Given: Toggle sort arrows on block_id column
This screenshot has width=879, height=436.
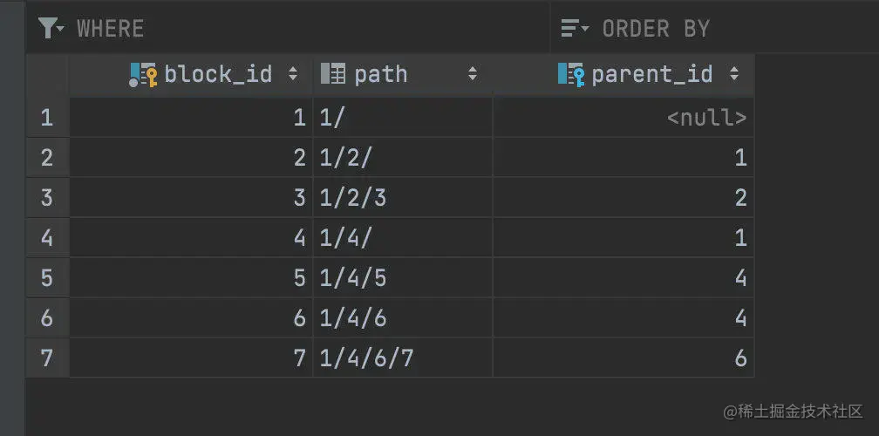Looking at the screenshot, I should [x=293, y=74].
